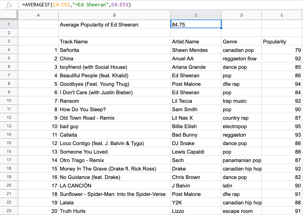Image resolution: width=303 pixels, height=215 pixels.
Task: Click the J Balvin artist cell
Action: (x=196, y=186)
